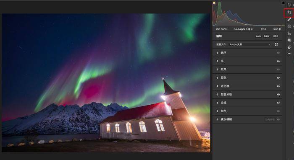294x160 pixels.
Task: Expand the 颜色分级 panel
Action: coord(247,94)
